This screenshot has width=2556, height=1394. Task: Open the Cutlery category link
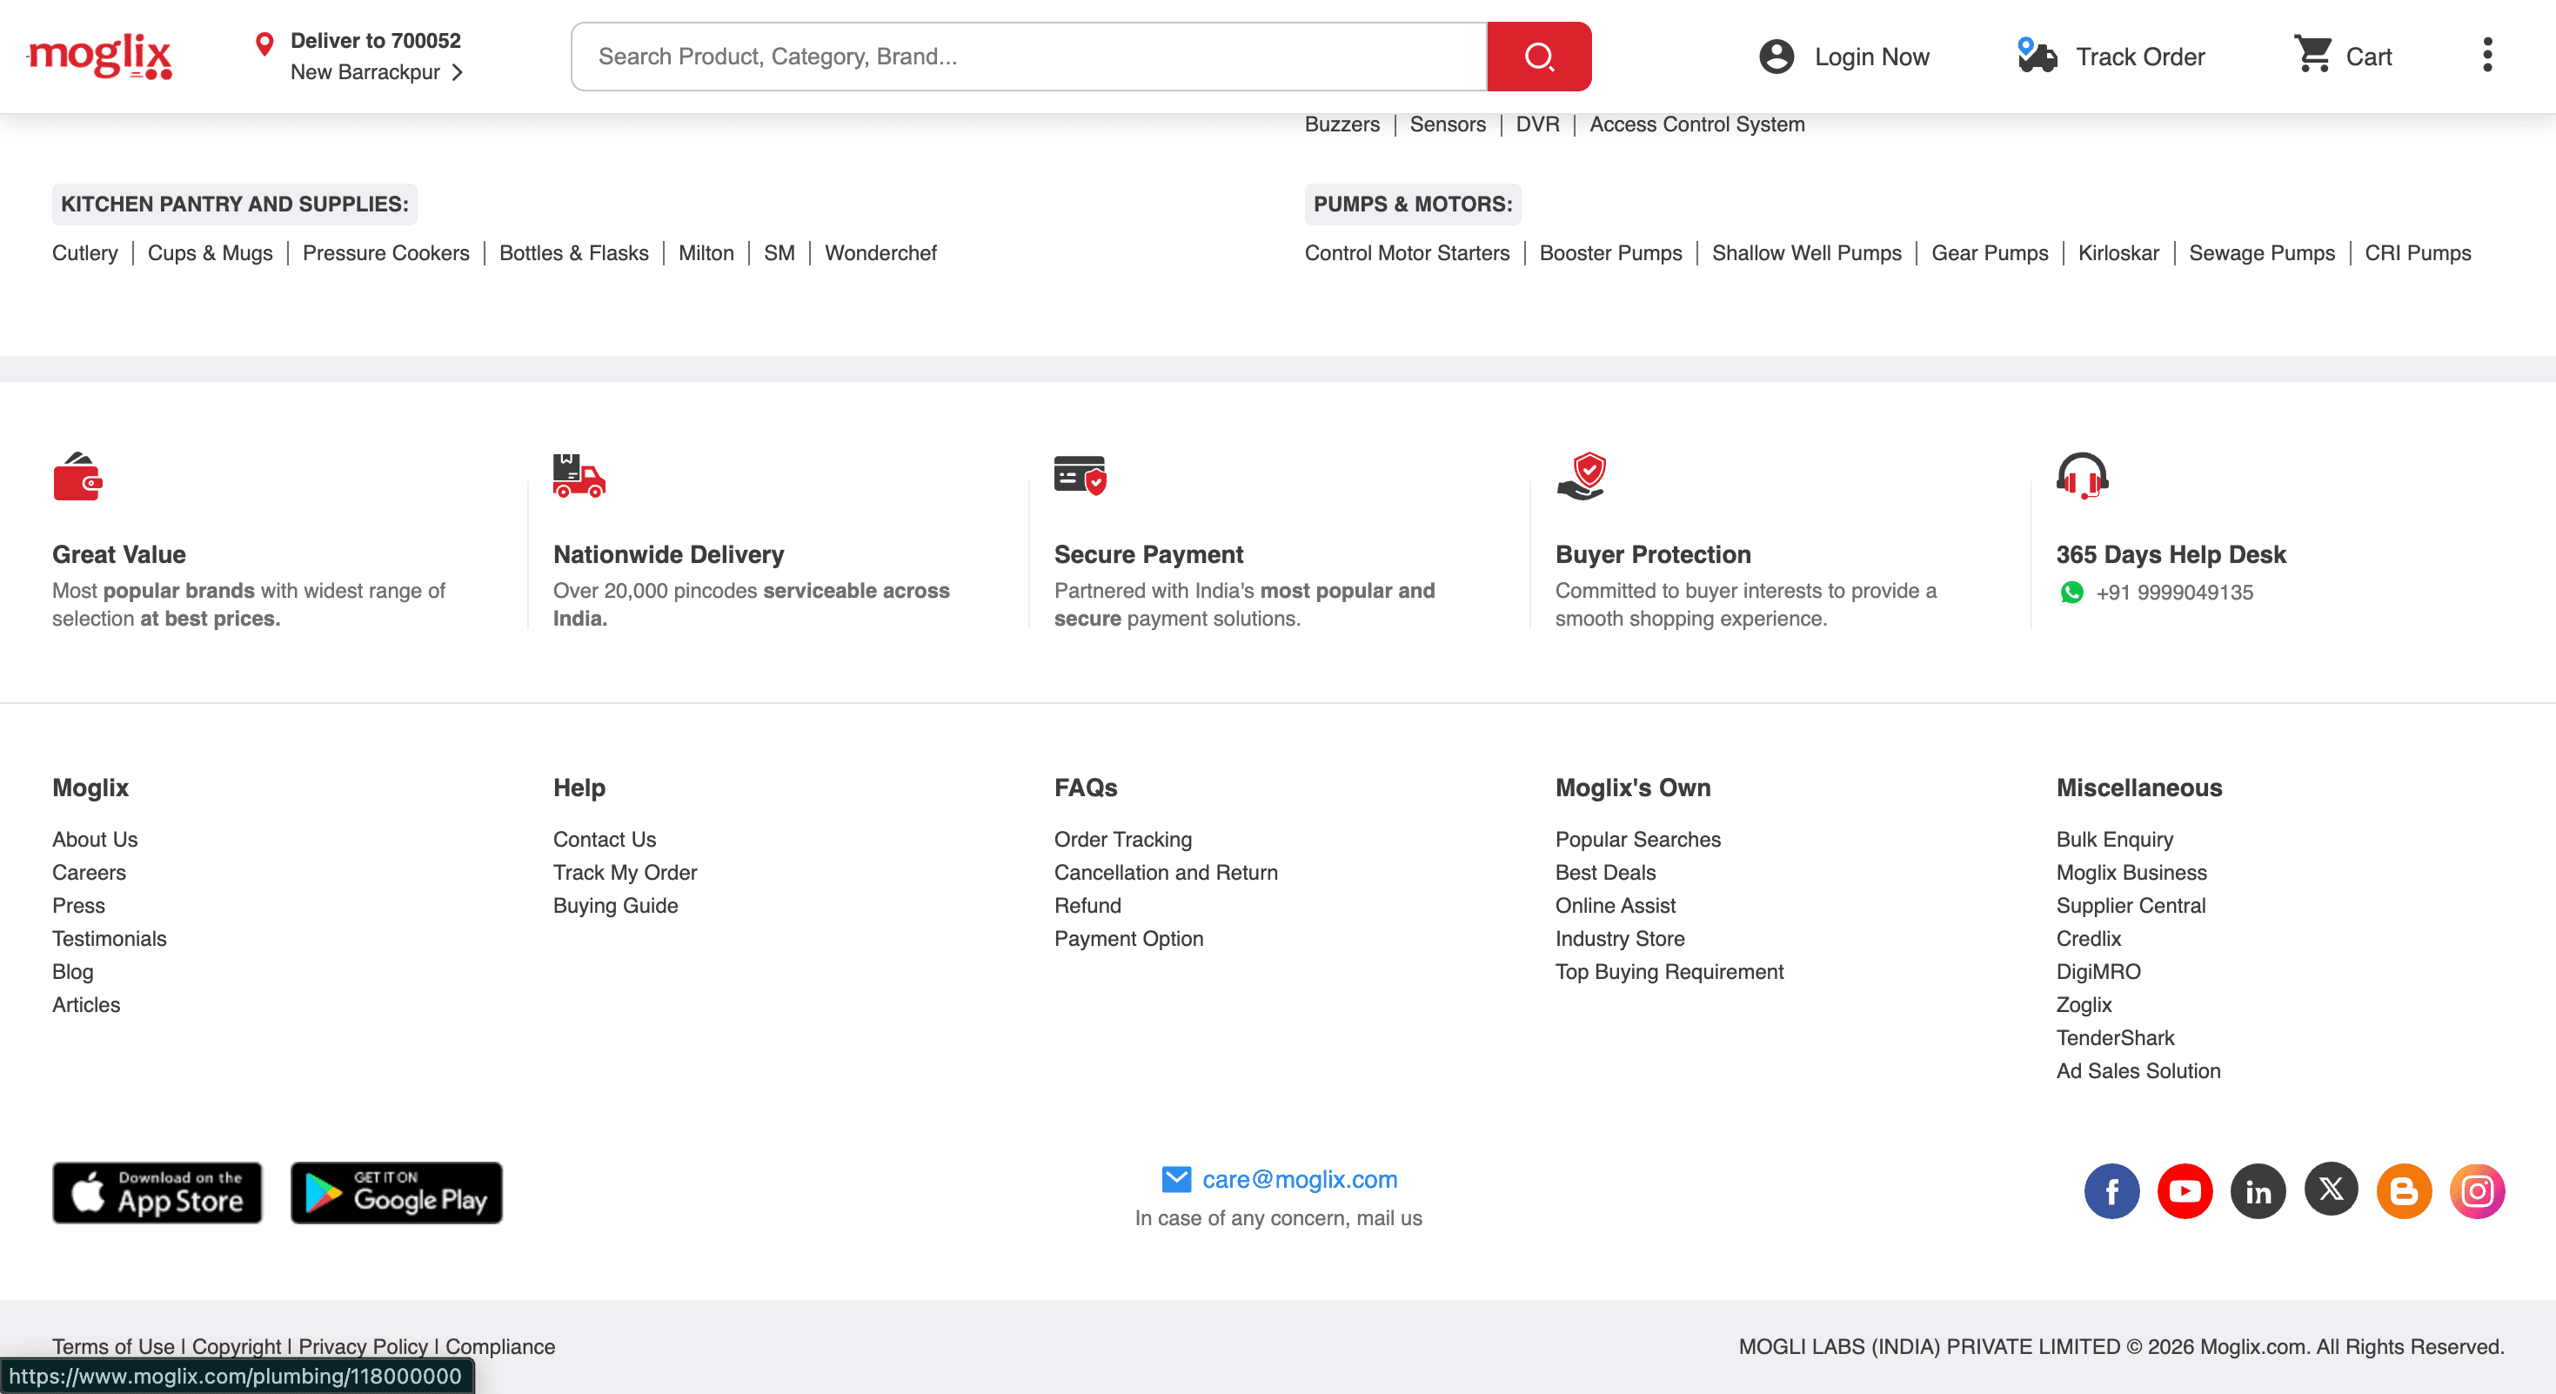tap(85, 253)
